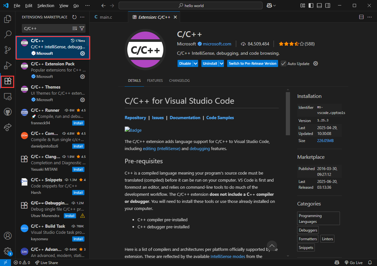The height and width of the screenshot is (266, 377).
Task: Open the Source Control view
Action: click(x=7, y=50)
